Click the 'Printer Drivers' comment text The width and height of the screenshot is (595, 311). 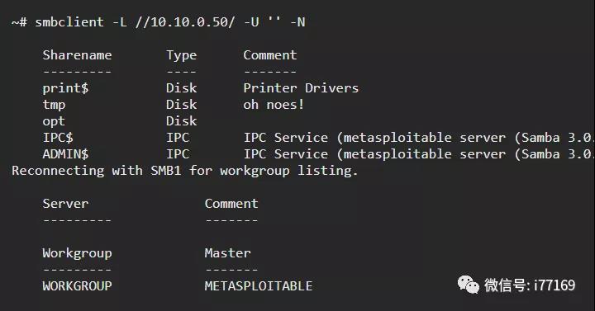pyautogui.click(x=301, y=88)
